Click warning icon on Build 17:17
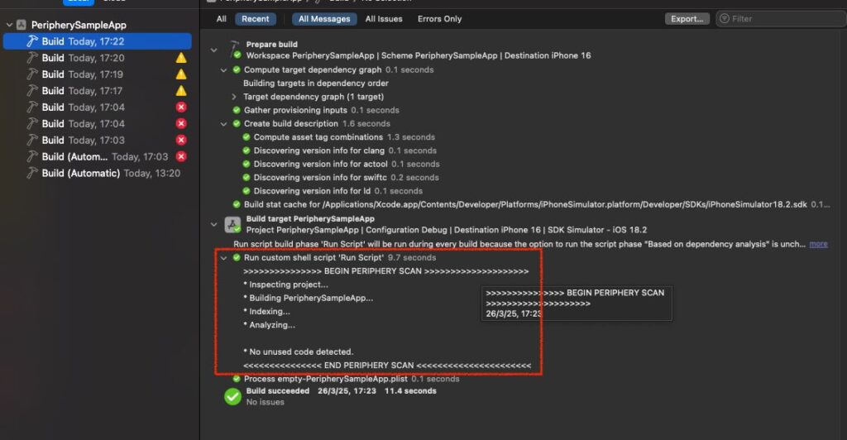This screenshot has height=440, width=847. point(181,91)
